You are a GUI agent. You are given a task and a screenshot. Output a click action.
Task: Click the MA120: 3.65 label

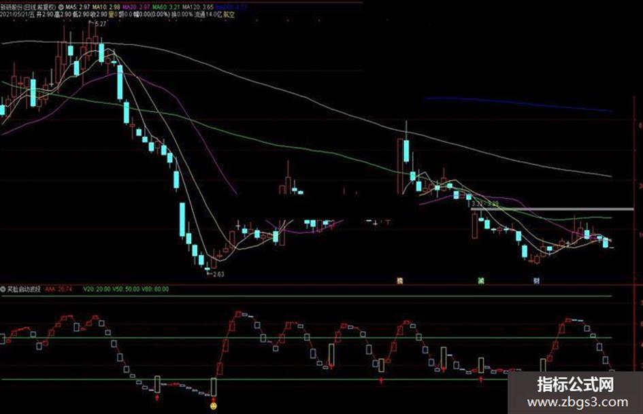tap(198, 7)
